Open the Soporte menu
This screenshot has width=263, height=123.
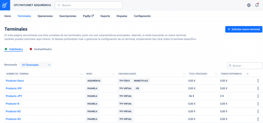point(105,16)
